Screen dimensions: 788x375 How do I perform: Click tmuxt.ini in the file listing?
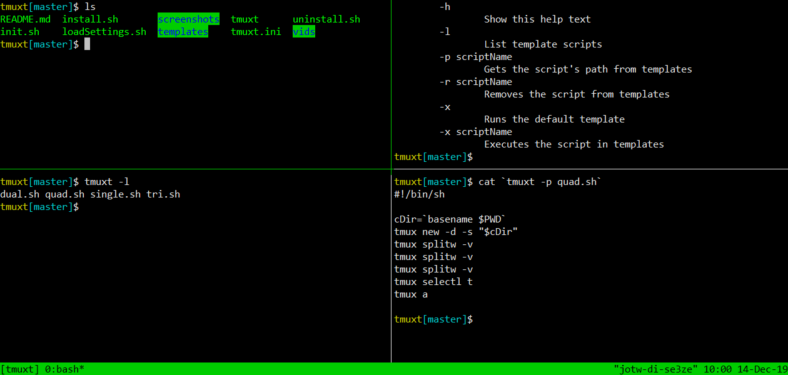[x=256, y=32]
